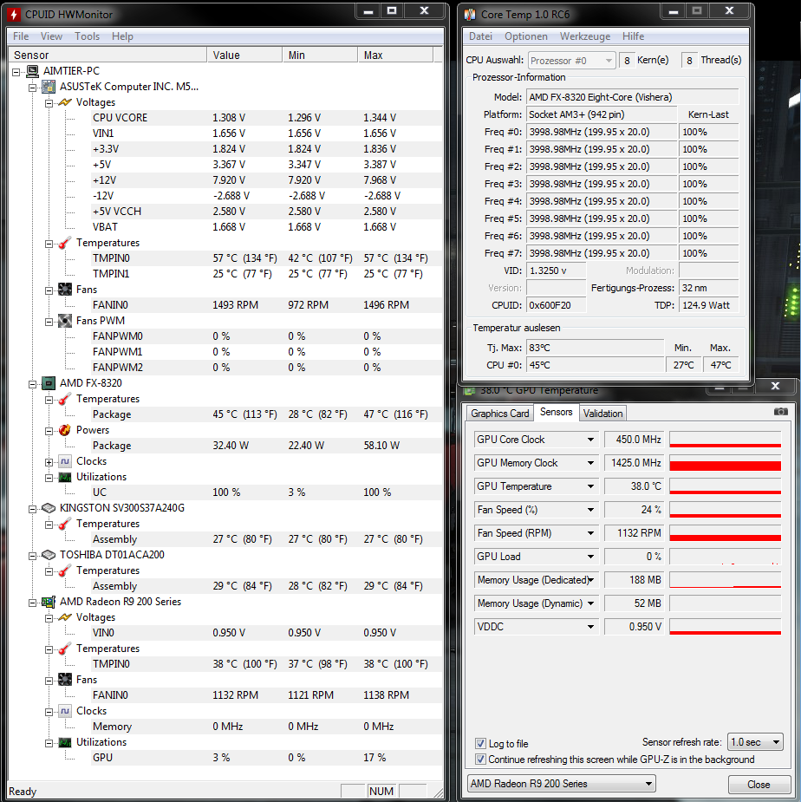The image size is (801, 802).
Task: Click the Max column header
Action: [x=395, y=55]
